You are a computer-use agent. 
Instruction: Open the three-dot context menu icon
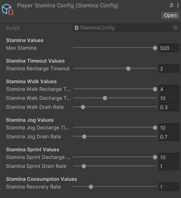(178, 5)
